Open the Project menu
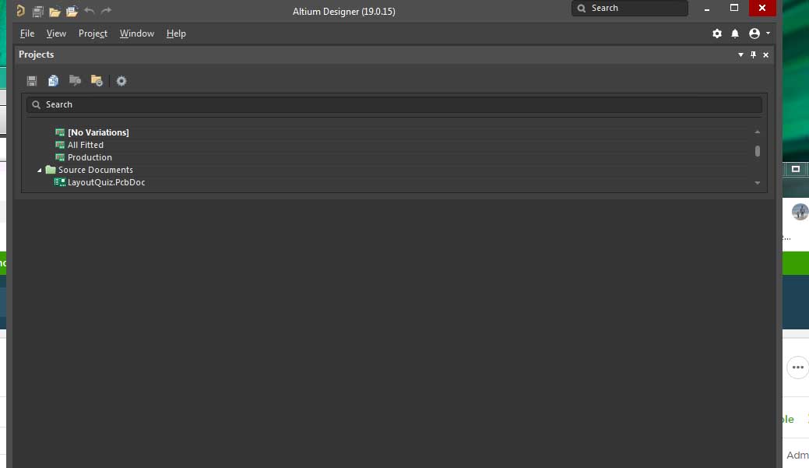This screenshot has height=468, width=809. (x=93, y=33)
